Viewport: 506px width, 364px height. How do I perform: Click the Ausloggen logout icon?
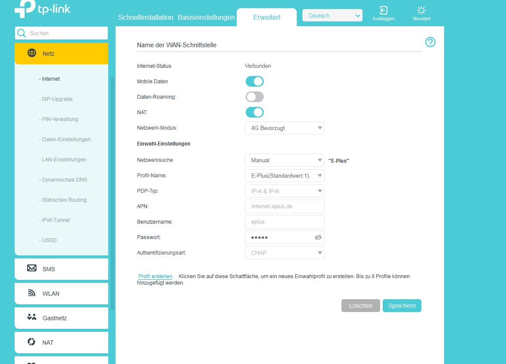click(384, 10)
